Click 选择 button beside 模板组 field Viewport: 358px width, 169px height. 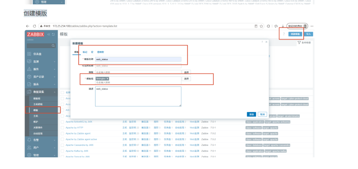click(186, 79)
